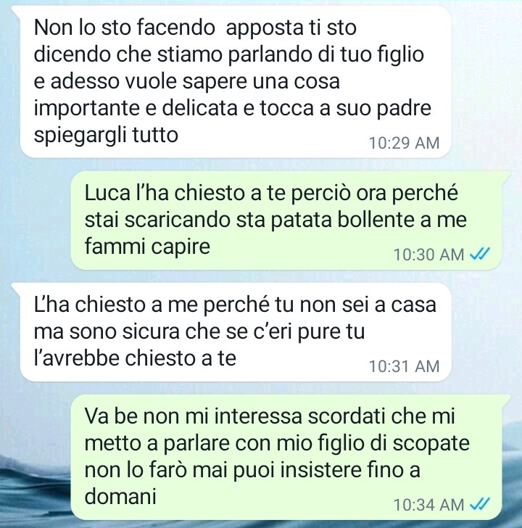Tap the message 'L'ha chiesto a me perché'
Screen dimensions: 522x528
[x=236, y=332]
